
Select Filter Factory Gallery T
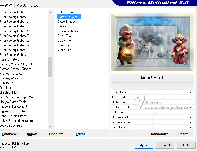click(14, 50)
